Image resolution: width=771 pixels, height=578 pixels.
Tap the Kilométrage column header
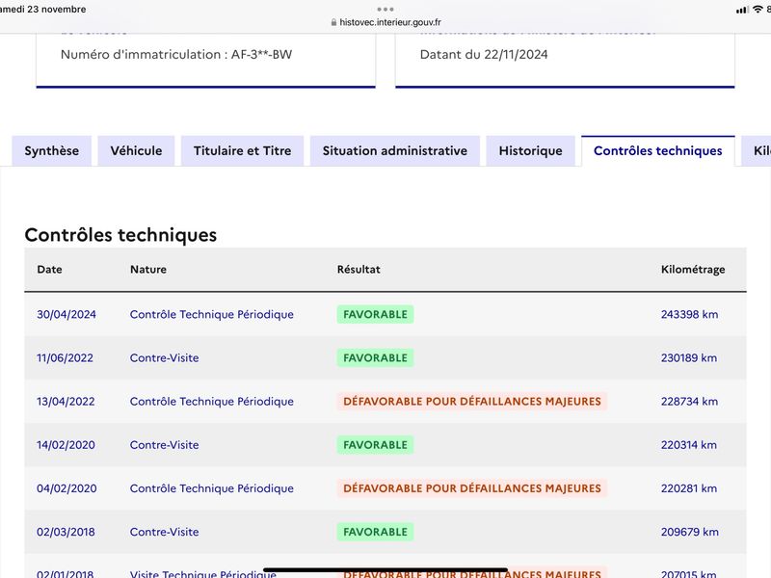(693, 270)
